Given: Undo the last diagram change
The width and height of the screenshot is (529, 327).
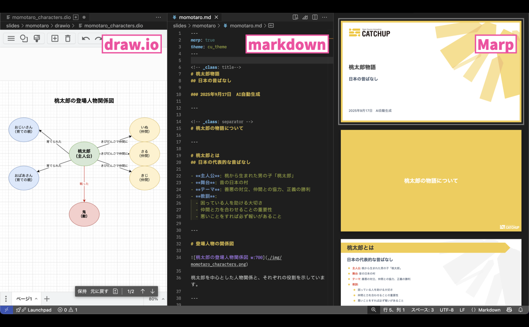Looking at the screenshot, I should click(x=86, y=39).
